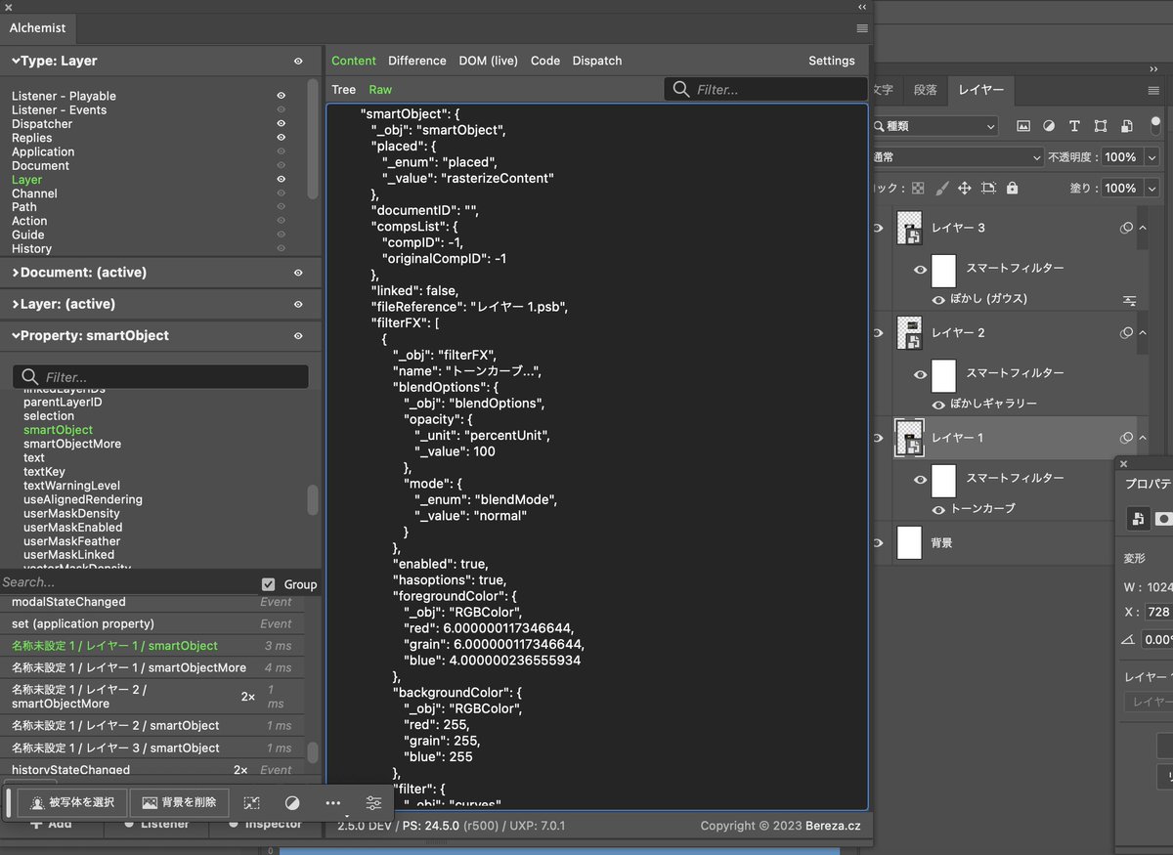Open more options ellipsis in contextual taskbar
The width and height of the screenshot is (1173, 855).
(x=332, y=802)
